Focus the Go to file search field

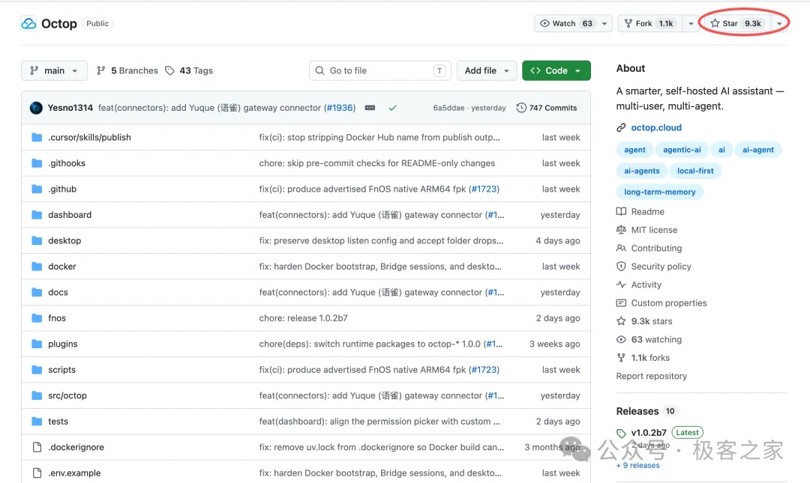[x=380, y=70]
